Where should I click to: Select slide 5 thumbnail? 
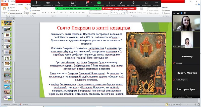[8, 40]
